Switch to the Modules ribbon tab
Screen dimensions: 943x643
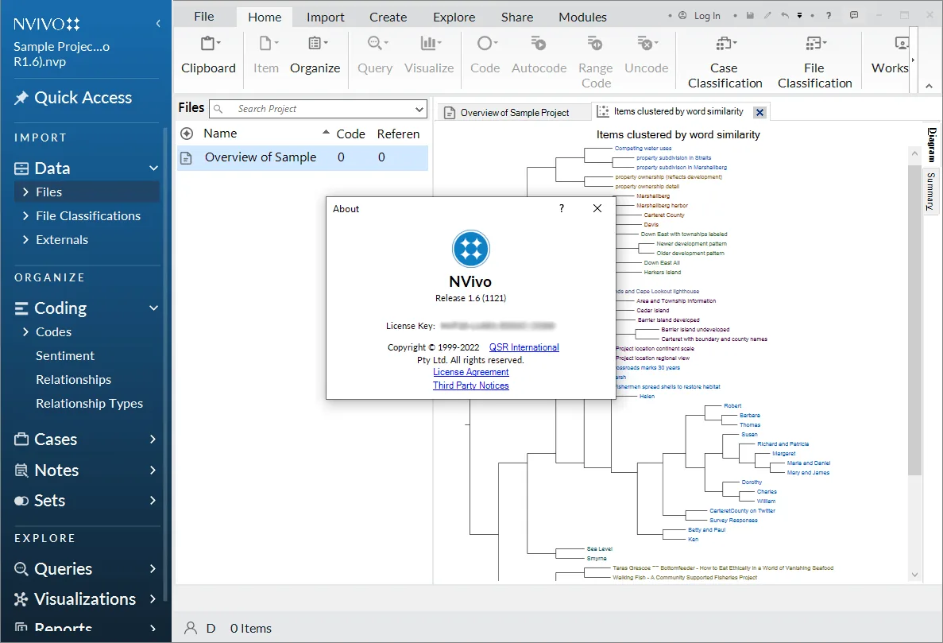pyautogui.click(x=583, y=17)
